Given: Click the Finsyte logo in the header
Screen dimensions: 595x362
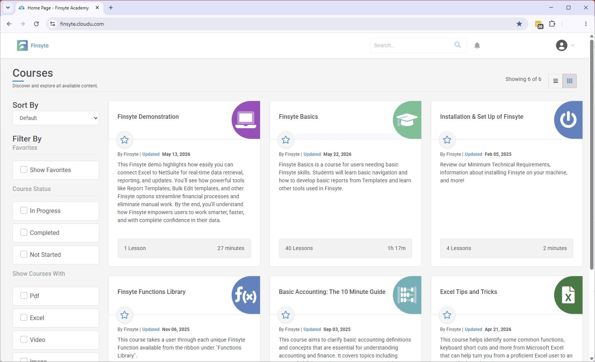Looking at the screenshot, I should (x=33, y=45).
